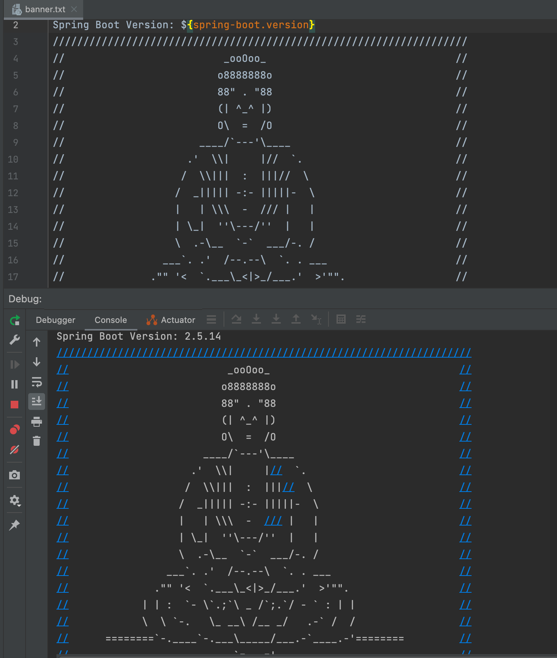
Task: Click the /// link in console line
Action: coord(273,521)
